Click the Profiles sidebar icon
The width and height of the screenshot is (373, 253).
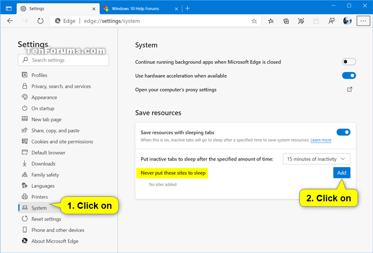point(24,75)
